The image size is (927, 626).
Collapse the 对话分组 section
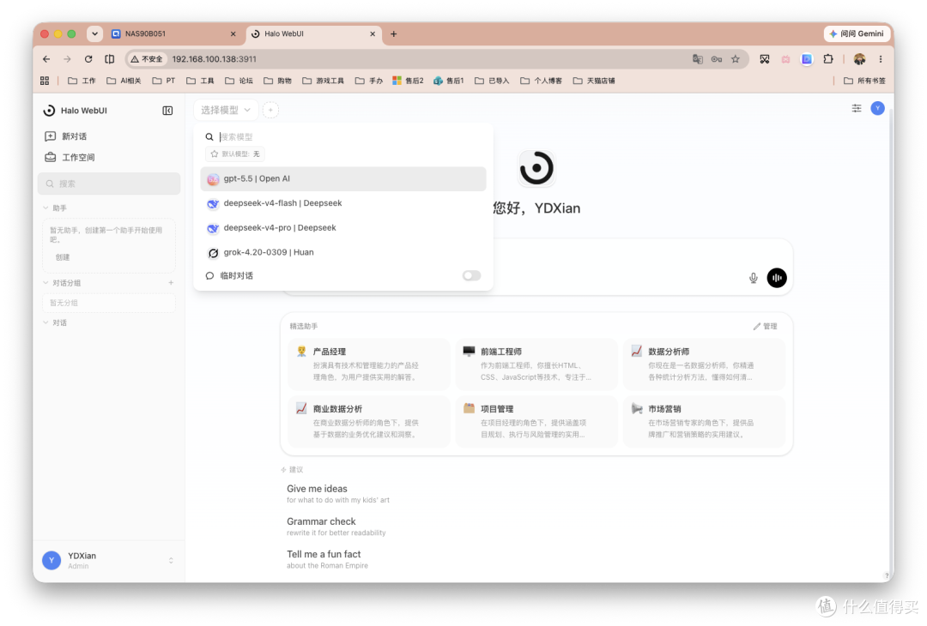coord(62,283)
